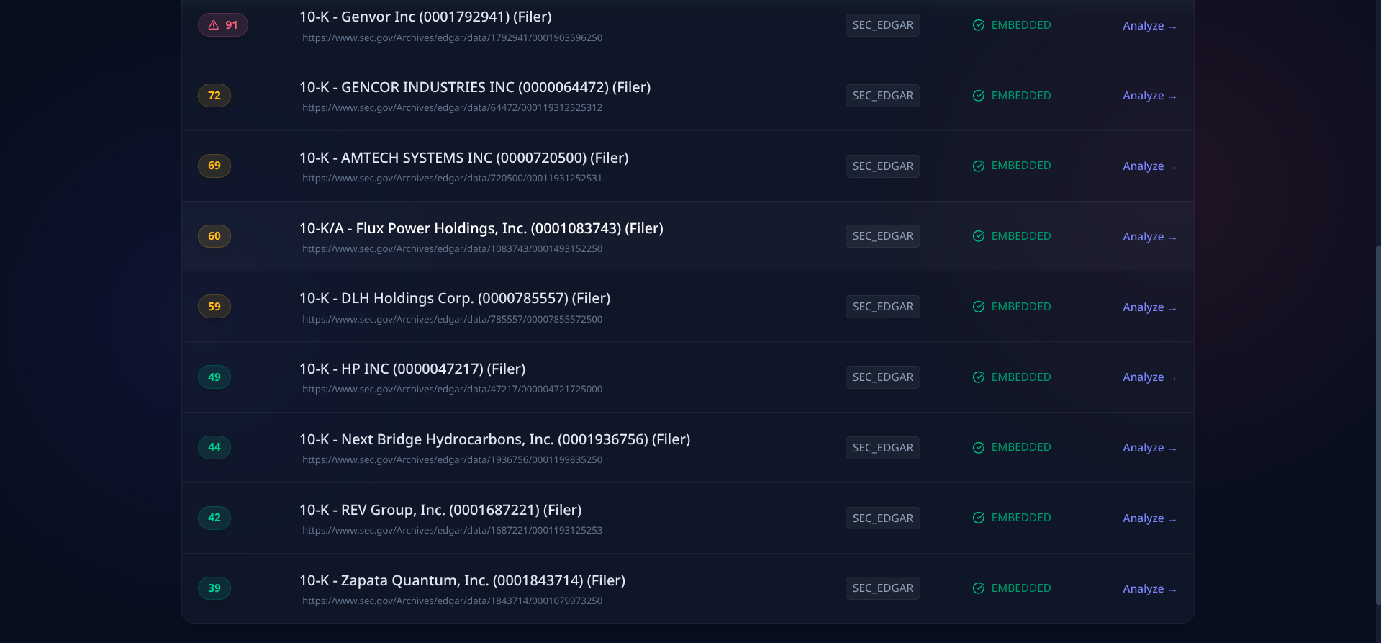This screenshot has width=1381, height=643.
Task: Open title '10-K - GENCOR INDUSTRIES INC (0000064472) (Filer)'
Action: (x=475, y=87)
